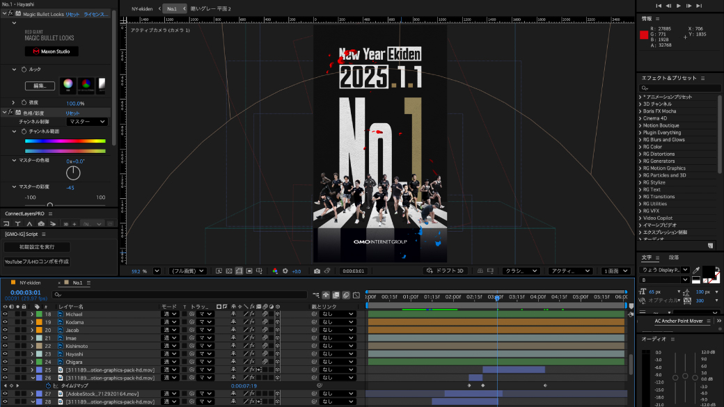This screenshot has width=724, height=407.
Task: Click the Character fill color swatch
Action: coord(708,272)
